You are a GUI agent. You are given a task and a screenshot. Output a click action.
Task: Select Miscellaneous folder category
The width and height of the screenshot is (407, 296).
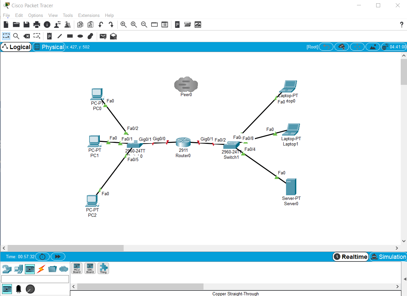click(x=52, y=269)
